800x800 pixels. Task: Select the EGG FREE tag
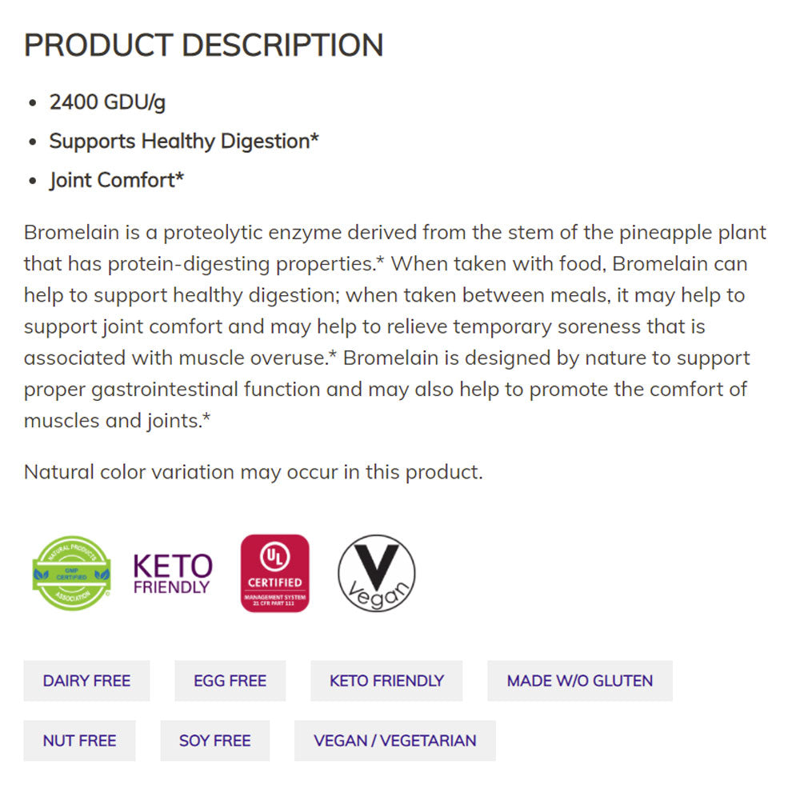(x=230, y=681)
